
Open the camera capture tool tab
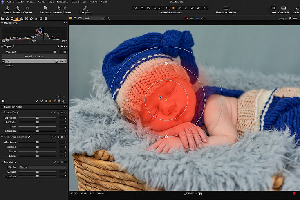(x=7, y=18)
